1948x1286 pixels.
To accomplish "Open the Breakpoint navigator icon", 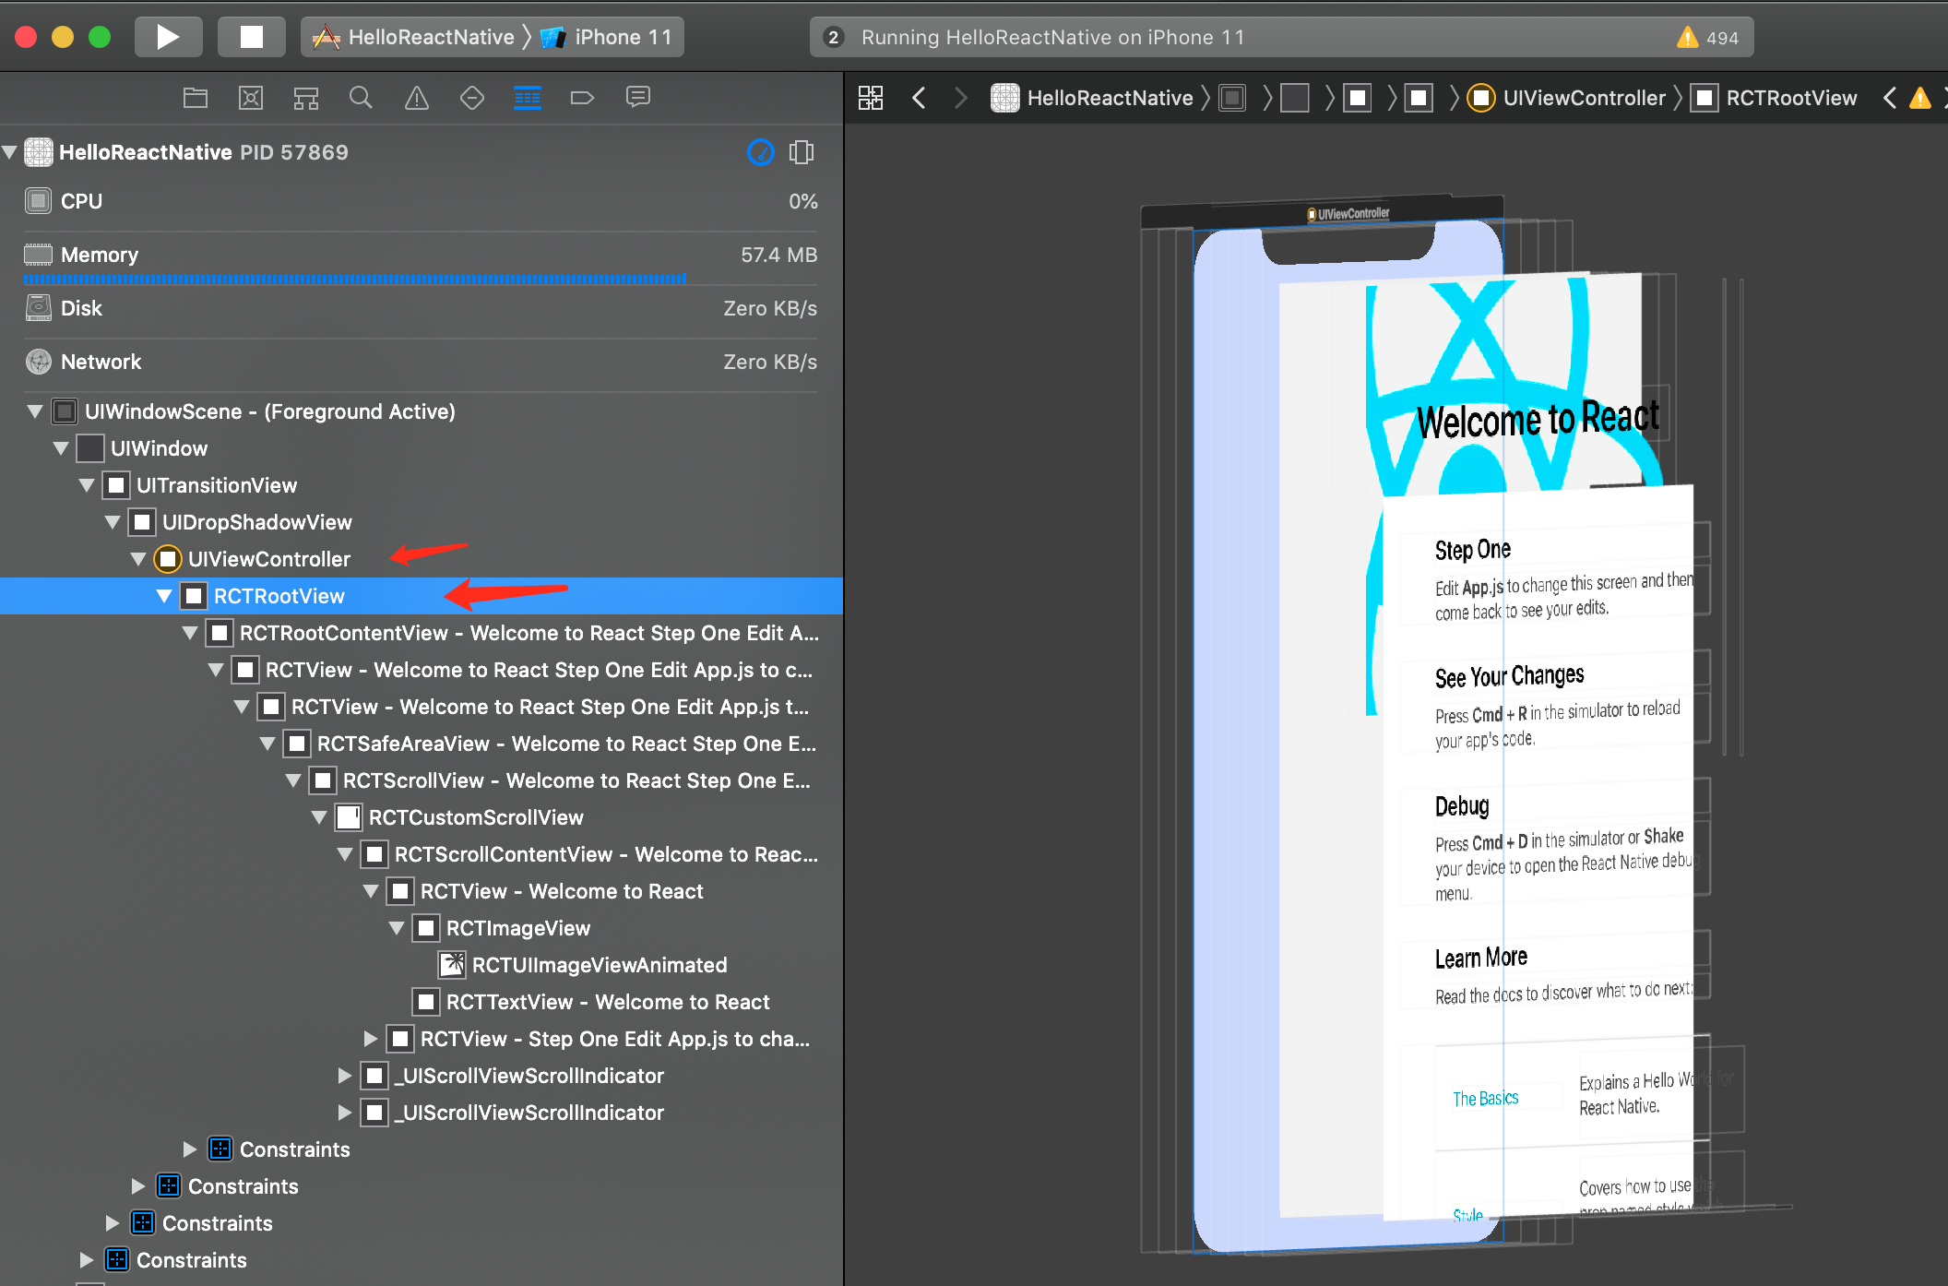I will point(582,98).
